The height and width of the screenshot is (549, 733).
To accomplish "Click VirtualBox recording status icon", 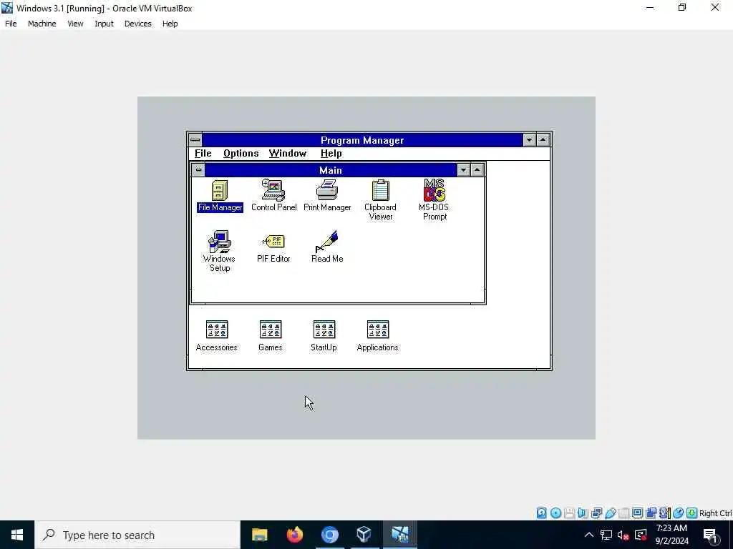I will click(x=651, y=513).
